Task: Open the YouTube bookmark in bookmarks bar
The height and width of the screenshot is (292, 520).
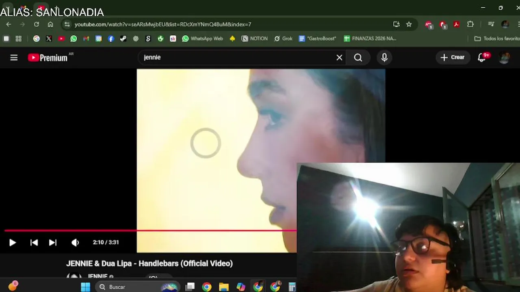Action: (61, 39)
